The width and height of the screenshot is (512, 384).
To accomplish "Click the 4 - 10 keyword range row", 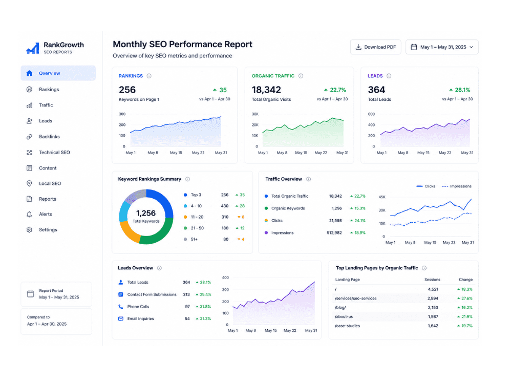I will (x=214, y=206).
